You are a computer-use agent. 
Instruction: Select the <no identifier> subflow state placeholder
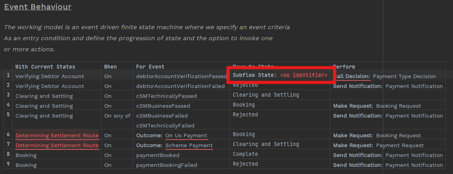coord(303,75)
